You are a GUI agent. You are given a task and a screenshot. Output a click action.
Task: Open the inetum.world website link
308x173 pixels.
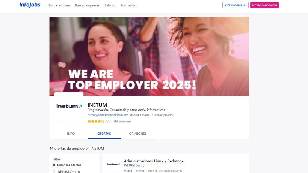108,115
